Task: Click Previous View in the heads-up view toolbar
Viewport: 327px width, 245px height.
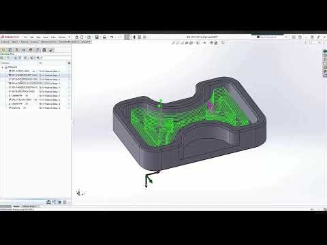Action: (x=183, y=43)
